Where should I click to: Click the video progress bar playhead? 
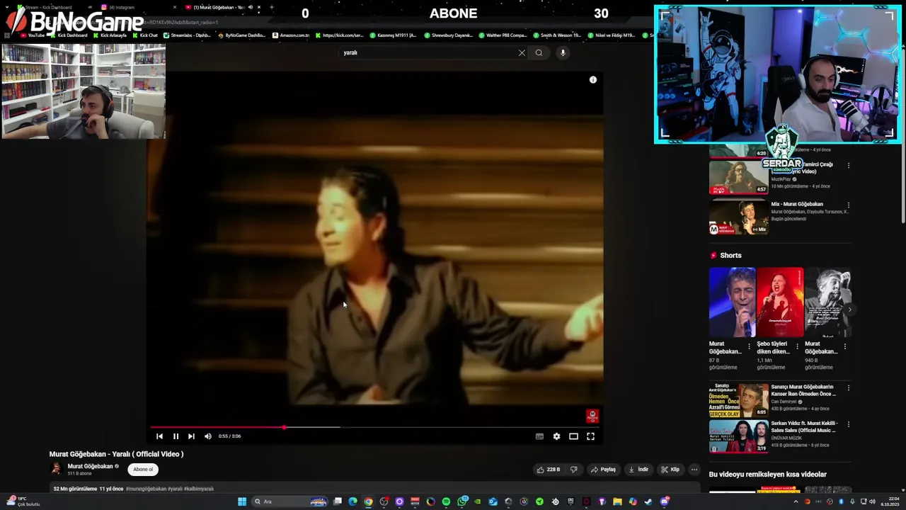[284, 427]
